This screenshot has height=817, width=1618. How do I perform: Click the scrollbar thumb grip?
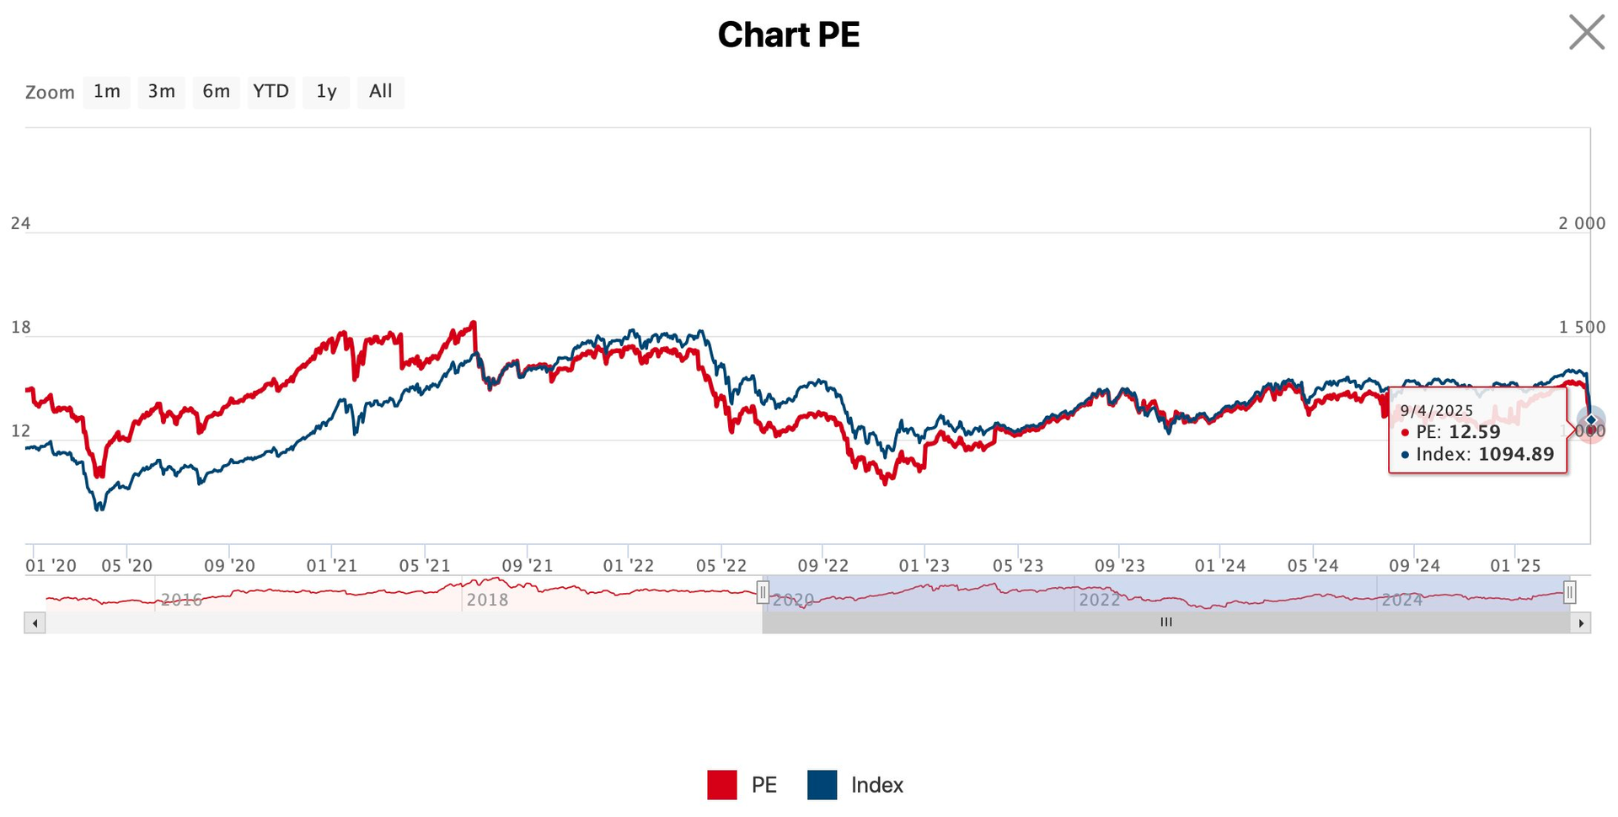point(1166,622)
